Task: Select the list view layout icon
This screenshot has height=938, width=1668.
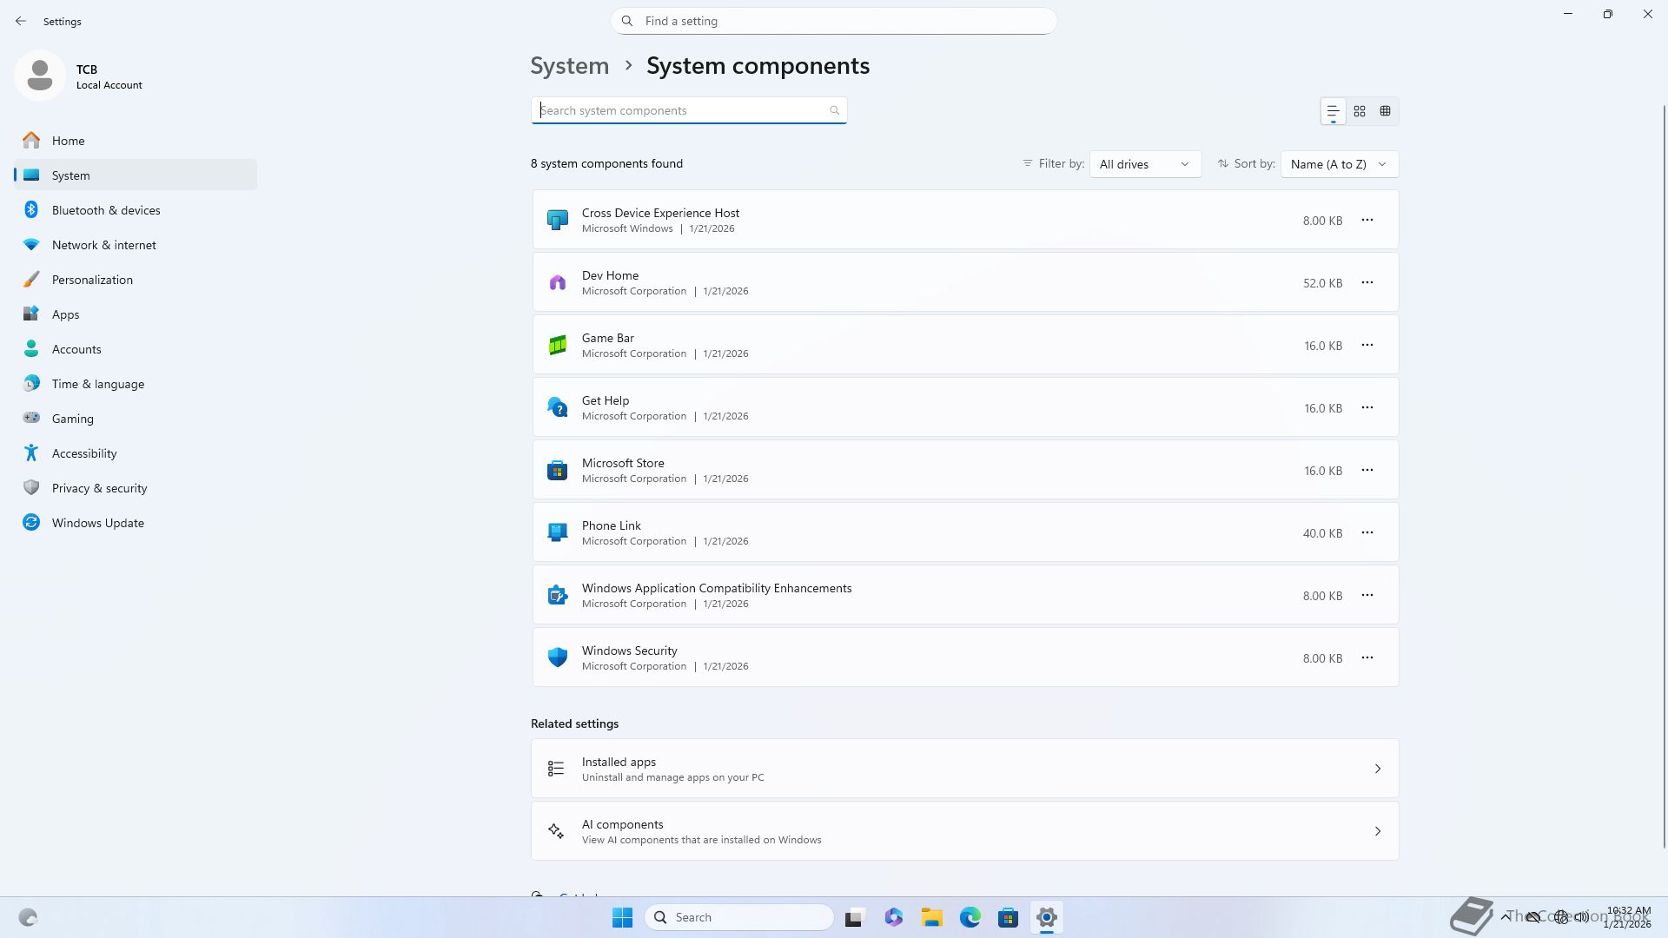Action: tap(1333, 111)
